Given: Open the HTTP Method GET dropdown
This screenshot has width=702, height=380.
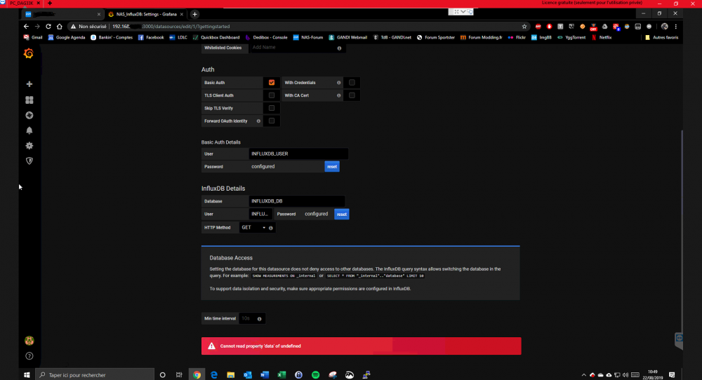Looking at the screenshot, I should point(253,228).
